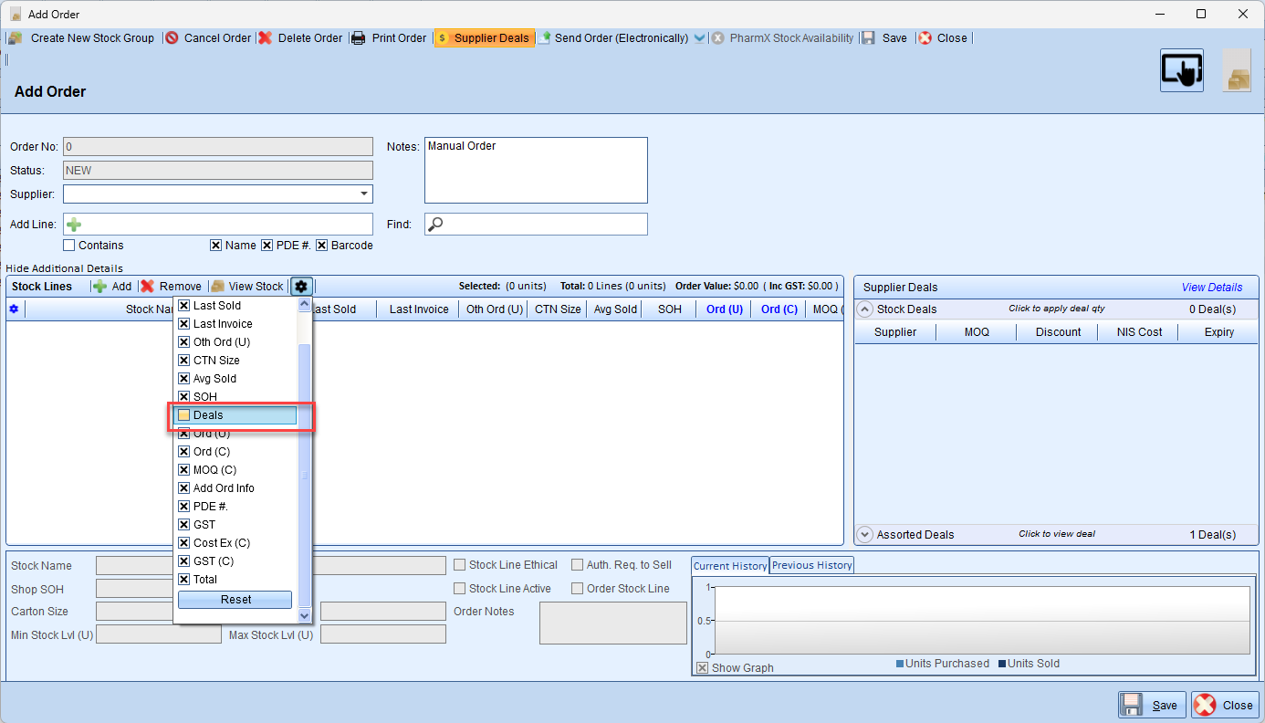Viewport: 1265px width, 723px height.
Task: Enable the Deals column checkbox
Action: [184, 415]
